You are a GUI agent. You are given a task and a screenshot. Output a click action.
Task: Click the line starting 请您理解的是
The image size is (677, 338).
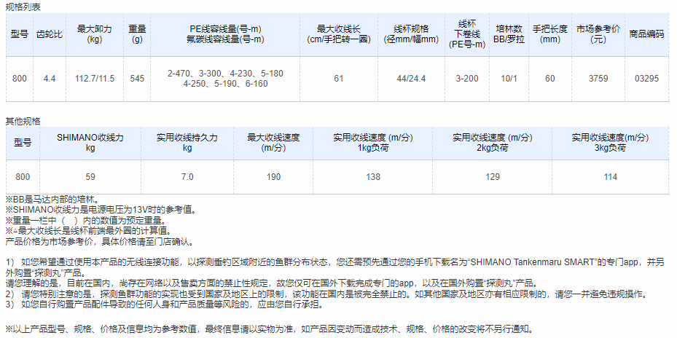click(x=272, y=283)
